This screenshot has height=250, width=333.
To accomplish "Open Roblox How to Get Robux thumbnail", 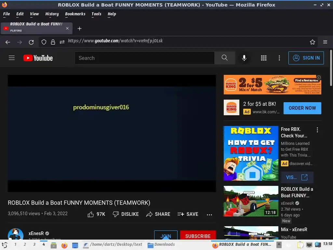I will 251,153.
